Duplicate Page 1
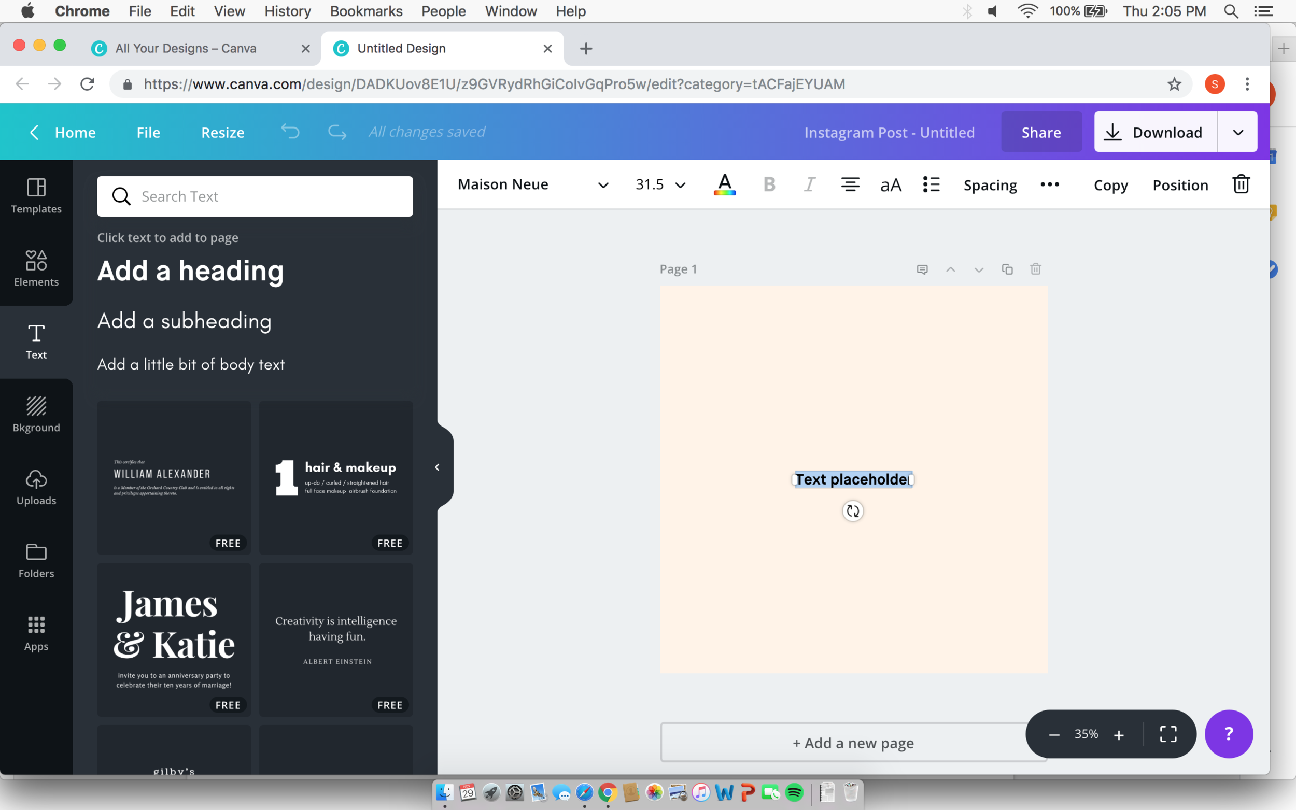 point(1007,269)
